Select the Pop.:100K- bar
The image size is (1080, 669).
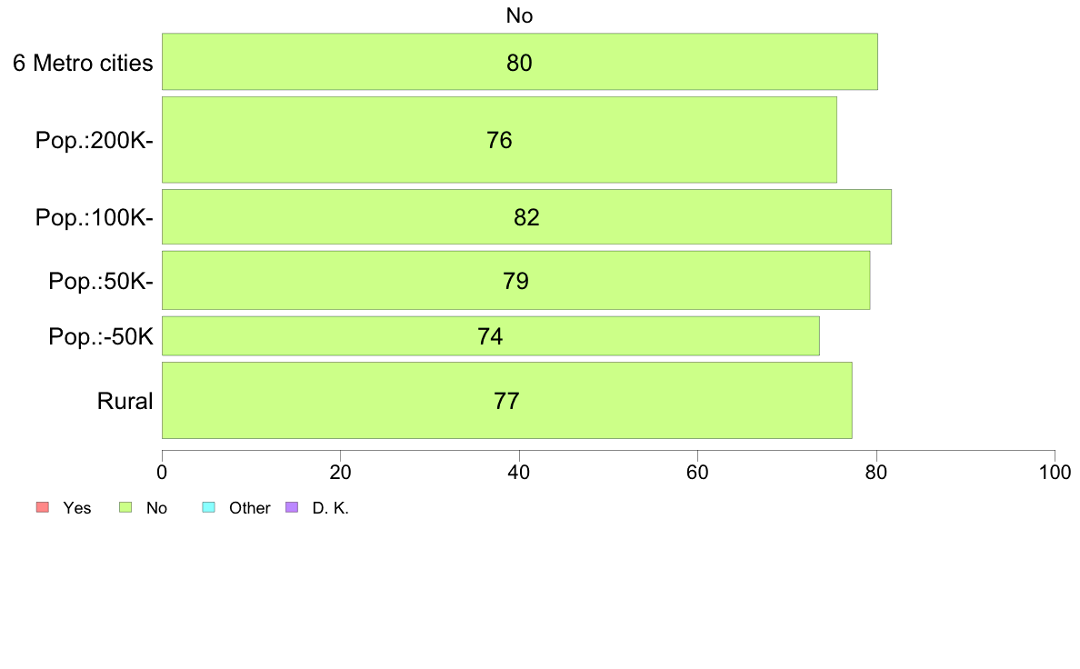click(x=527, y=217)
